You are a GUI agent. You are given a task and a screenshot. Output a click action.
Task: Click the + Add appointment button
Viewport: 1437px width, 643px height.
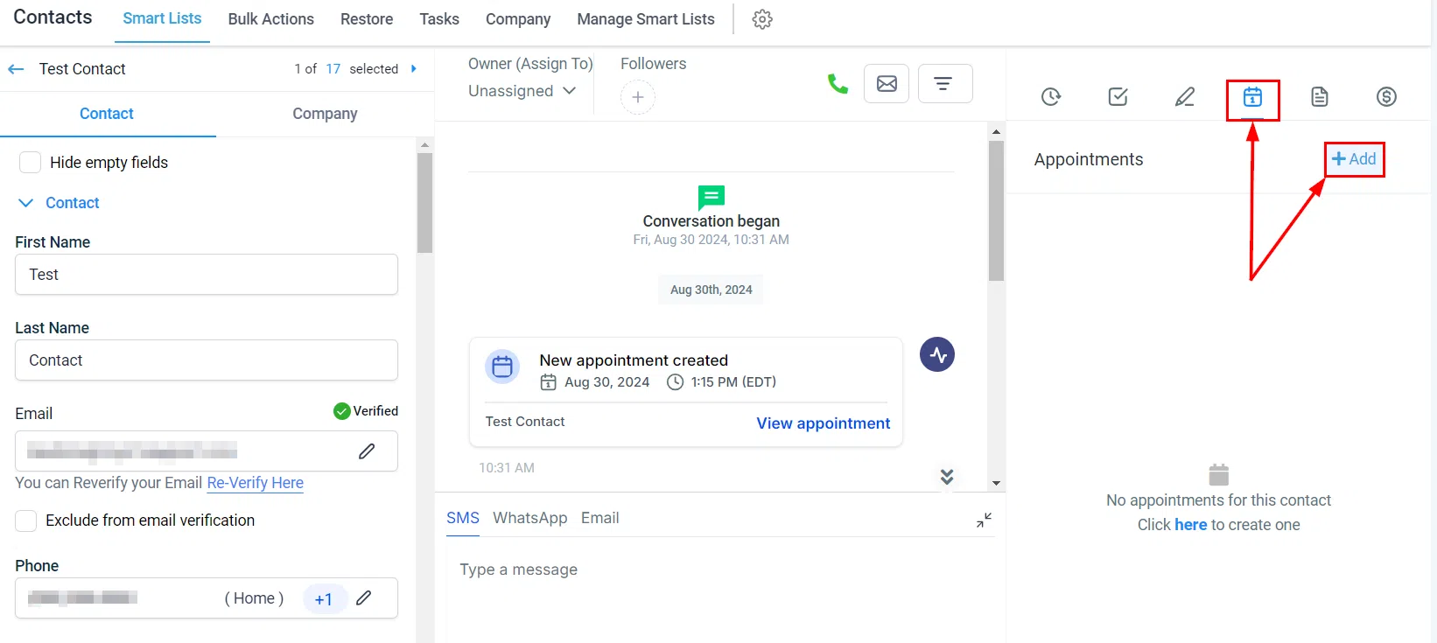[1354, 159]
